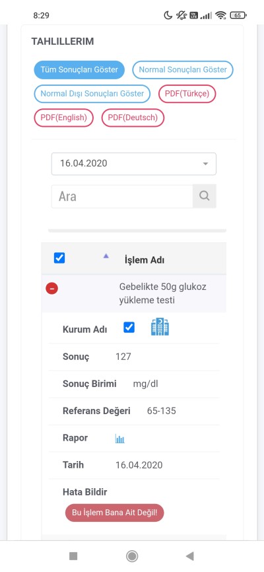Viewport: 264px width, 572px height.
Task: Open the 16.04.2020 date dropdown
Action: (134, 164)
